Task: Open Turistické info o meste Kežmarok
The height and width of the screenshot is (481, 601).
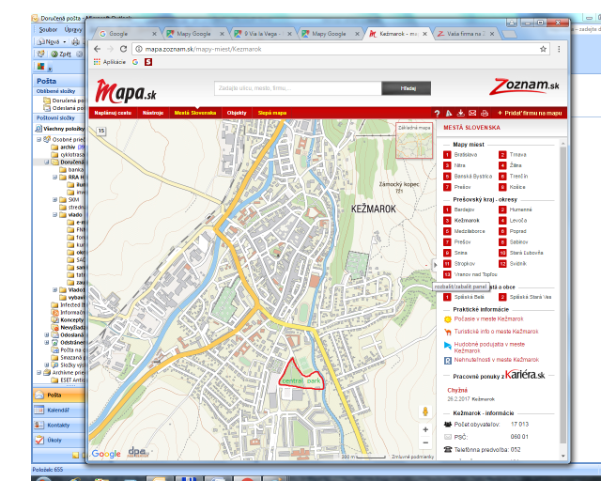Action: (497, 332)
